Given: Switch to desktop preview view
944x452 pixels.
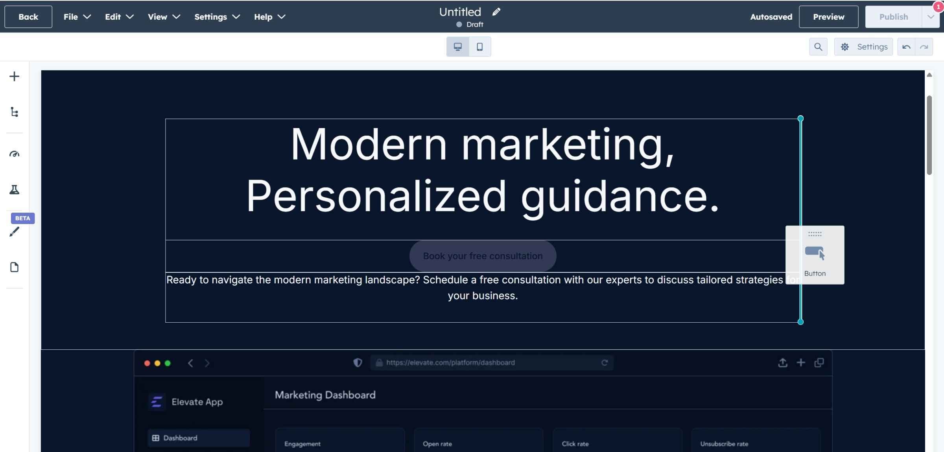Looking at the screenshot, I should (x=457, y=47).
